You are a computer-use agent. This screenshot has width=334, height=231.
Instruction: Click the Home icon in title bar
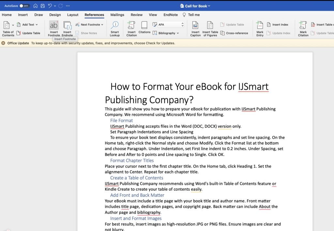pyautogui.click(x=35, y=6)
